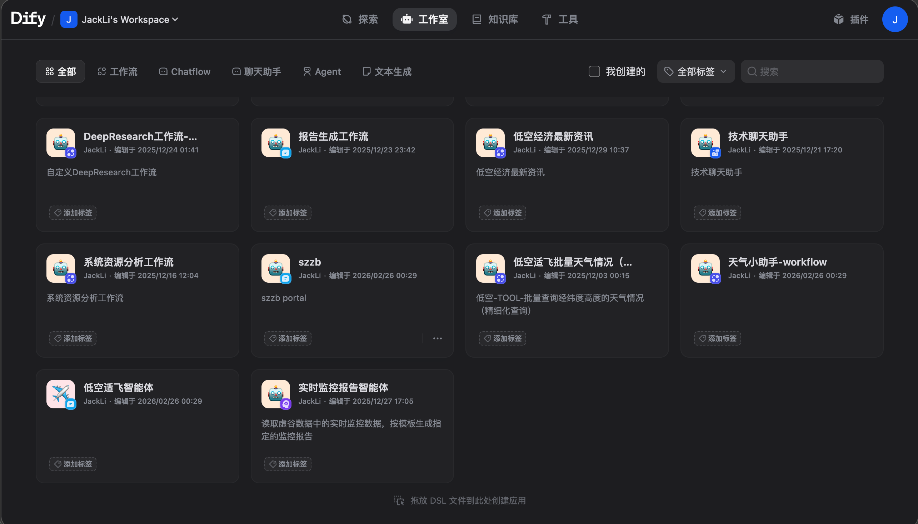This screenshot has height=524, width=918.
Task: Click the three-dot menu on szzb card
Action: (437, 338)
